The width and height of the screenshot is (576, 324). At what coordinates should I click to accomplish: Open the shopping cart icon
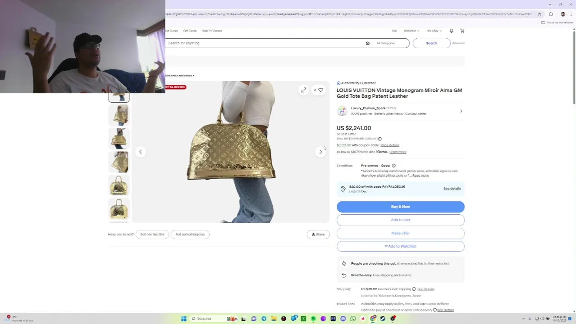tap(462, 31)
